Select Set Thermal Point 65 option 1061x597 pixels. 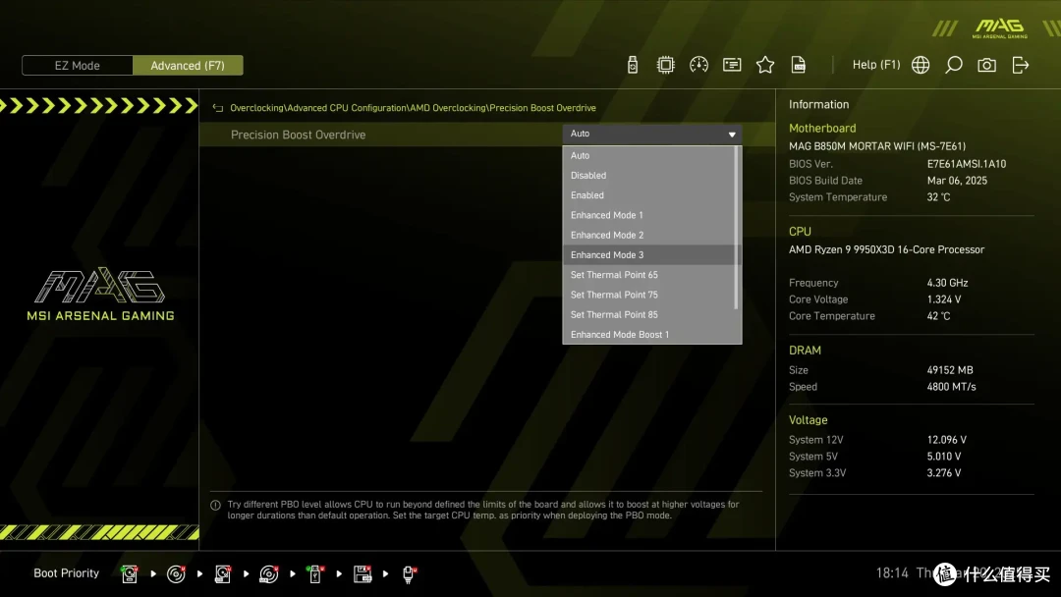point(651,275)
